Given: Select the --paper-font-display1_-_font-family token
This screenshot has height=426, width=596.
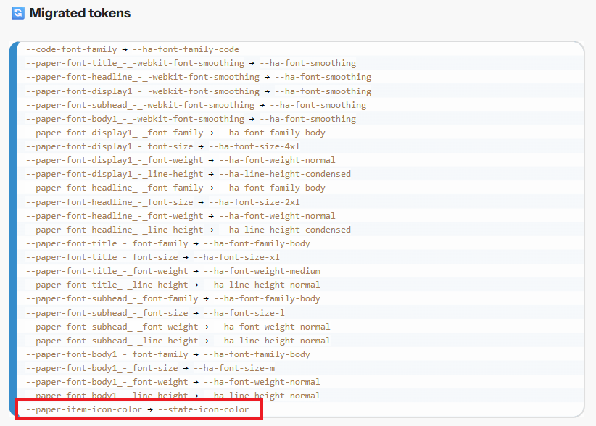Looking at the screenshot, I should [x=115, y=133].
